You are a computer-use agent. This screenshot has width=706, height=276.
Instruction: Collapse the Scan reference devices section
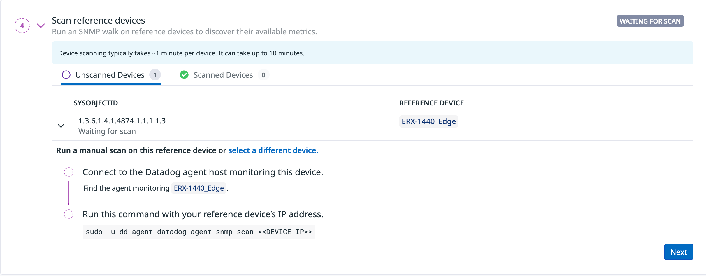[40, 26]
